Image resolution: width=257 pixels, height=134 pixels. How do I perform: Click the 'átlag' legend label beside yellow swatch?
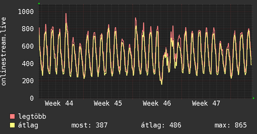click(x=28, y=125)
